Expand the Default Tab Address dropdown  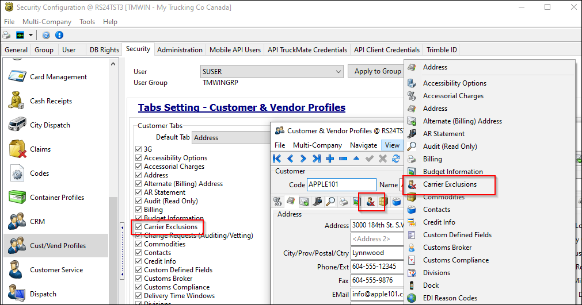pos(230,138)
